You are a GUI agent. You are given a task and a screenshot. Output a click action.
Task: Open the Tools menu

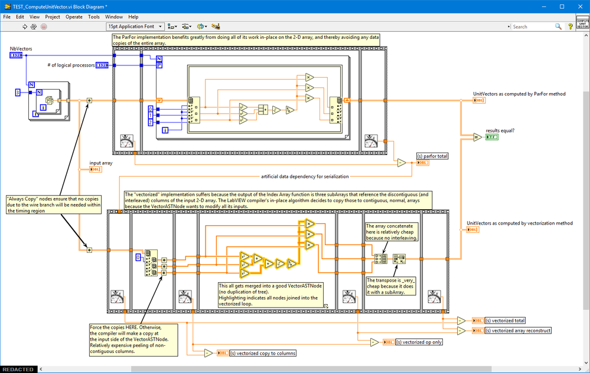pos(94,17)
